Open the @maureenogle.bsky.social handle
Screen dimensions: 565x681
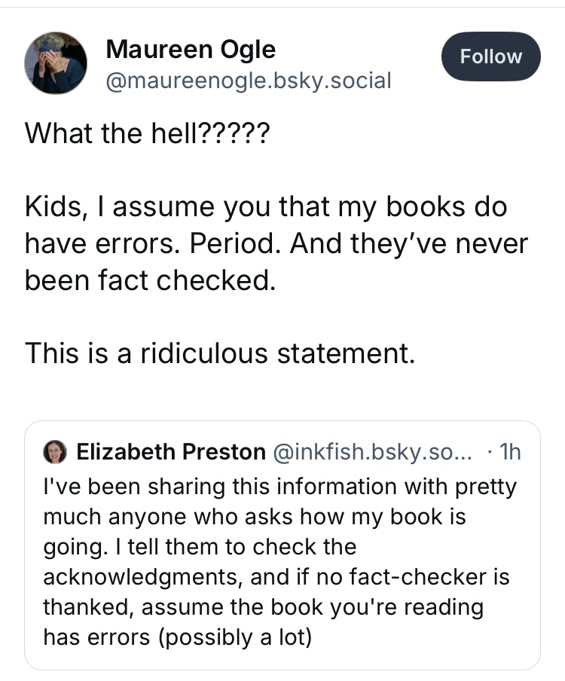(249, 80)
